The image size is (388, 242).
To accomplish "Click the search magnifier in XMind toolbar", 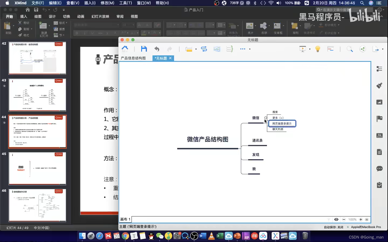I will [350, 49].
